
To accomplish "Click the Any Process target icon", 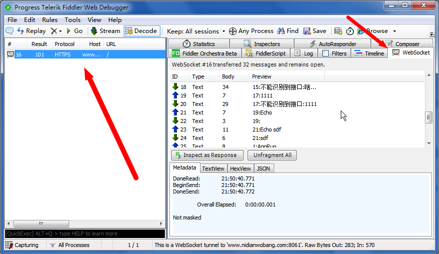I will (233, 31).
